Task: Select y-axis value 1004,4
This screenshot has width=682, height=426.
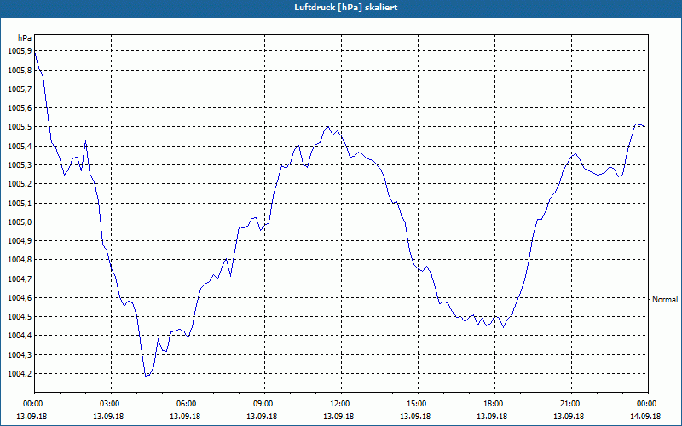Action: point(20,336)
